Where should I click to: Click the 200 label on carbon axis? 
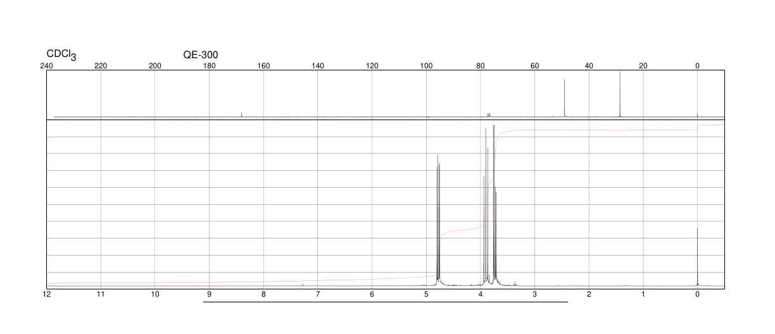(x=155, y=66)
